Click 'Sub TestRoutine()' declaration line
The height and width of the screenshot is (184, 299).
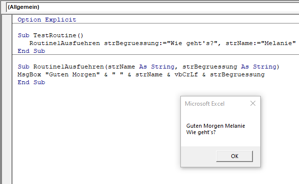[50, 35]
